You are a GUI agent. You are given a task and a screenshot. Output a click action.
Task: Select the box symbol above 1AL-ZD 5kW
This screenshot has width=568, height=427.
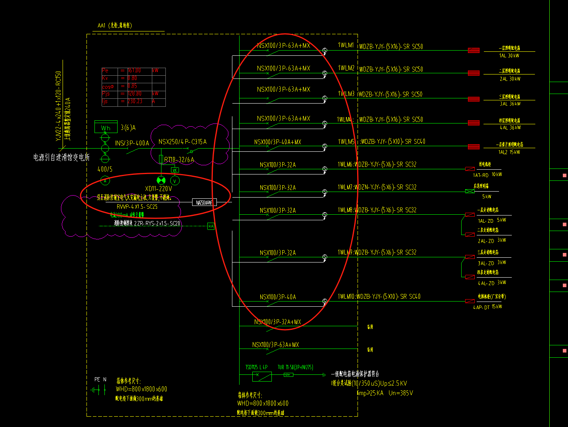(x=470, y=215)
